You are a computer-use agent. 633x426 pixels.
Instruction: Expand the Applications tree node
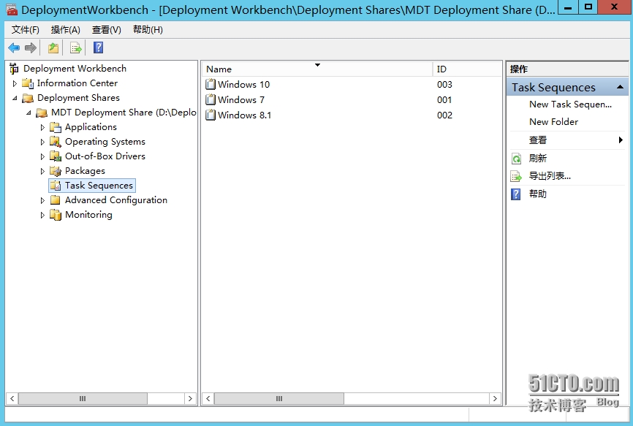(x=42, y=127)
